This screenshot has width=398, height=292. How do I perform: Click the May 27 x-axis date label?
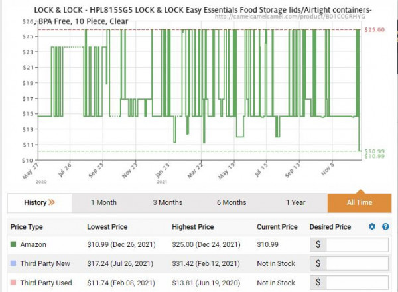[x=31, y=170]
